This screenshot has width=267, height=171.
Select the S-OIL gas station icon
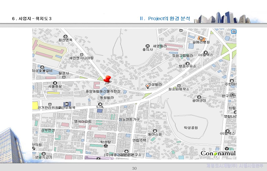(x=100, y=104)
